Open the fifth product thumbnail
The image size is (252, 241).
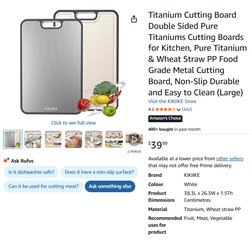[93, 139]
